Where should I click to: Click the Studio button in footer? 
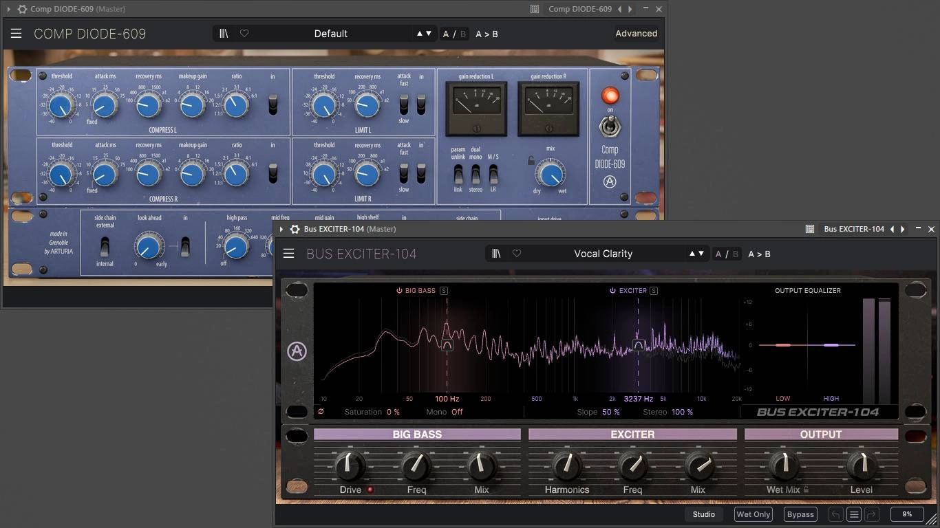pos(704,514)
